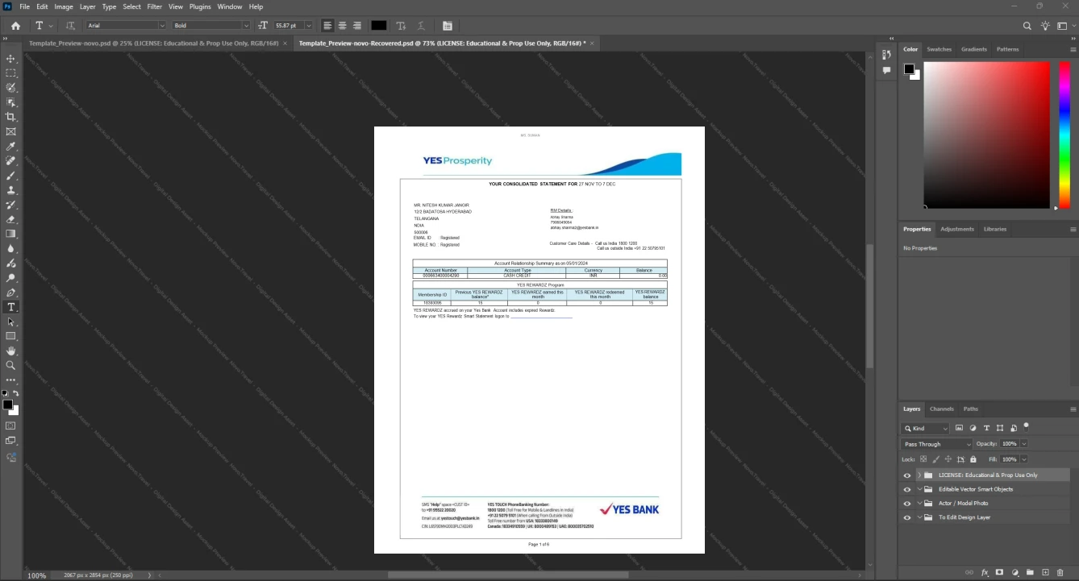This screenshot has height=581, width=1079.
Task: Click the zoom percentage field showing 100%
Action: pos(37,575)
